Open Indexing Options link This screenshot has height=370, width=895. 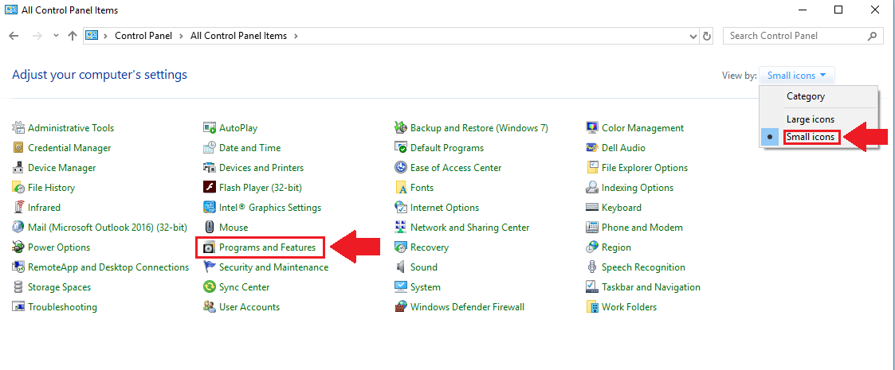tap(638, 188)
